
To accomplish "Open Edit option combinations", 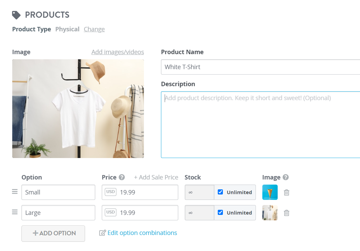I will pos(142,233).
